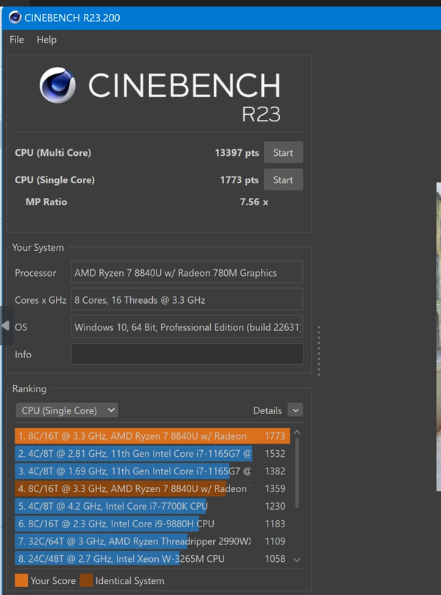The width and height of the screenshot is (441, 595).
Task: Select ranking row 8 Intel Xeon W-3265M
Action: 152,558
